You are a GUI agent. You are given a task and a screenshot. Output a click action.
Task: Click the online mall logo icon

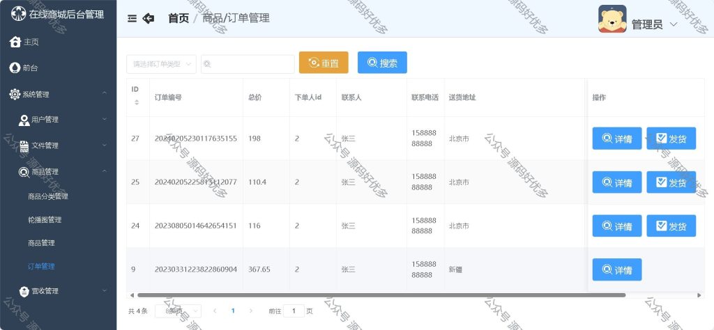pyautogui.click(x=19, y=14)
